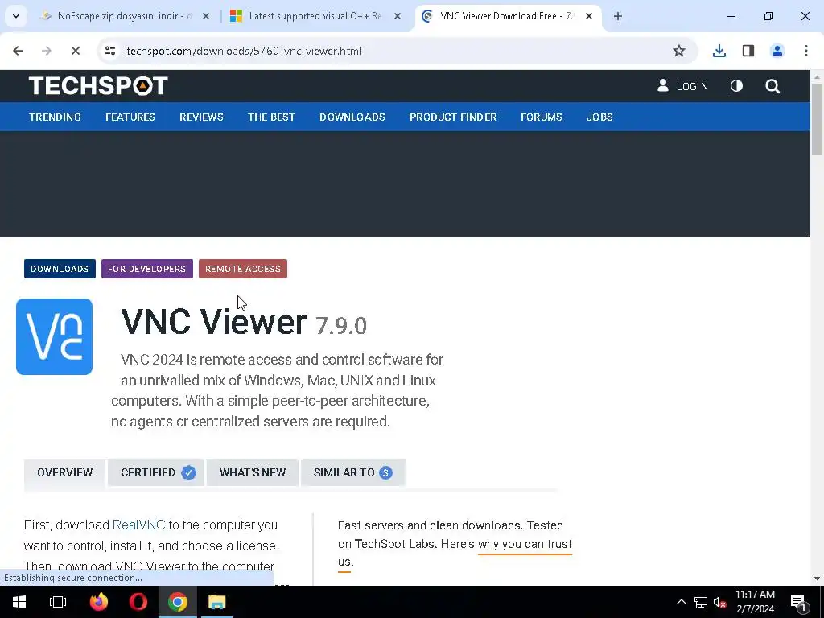The image size is (824, 618).
Task: Click the address bar URL
Action: (245, 51)
